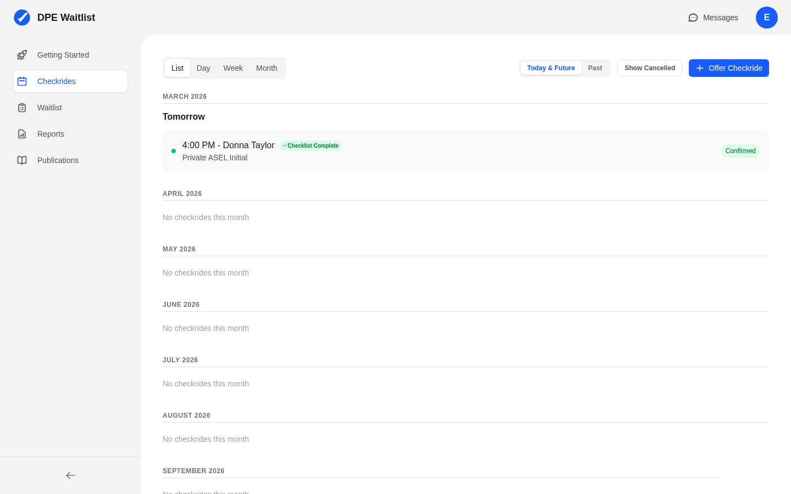Switch filter to Today & Future
This screenshot has height=494, width=791.
tap(551, 68)
